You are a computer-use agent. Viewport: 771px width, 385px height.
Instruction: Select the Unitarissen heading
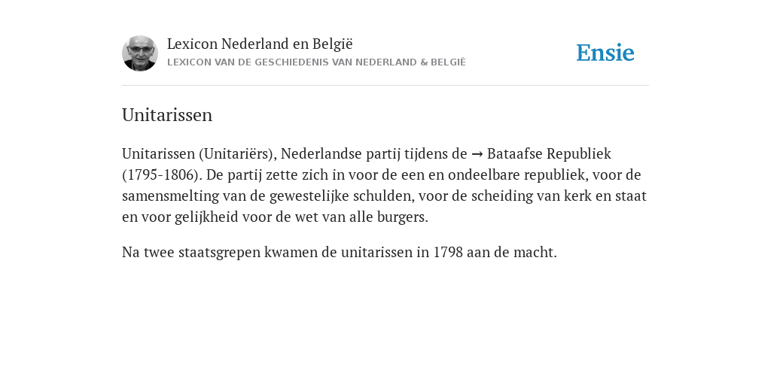(x=167, y=115)
